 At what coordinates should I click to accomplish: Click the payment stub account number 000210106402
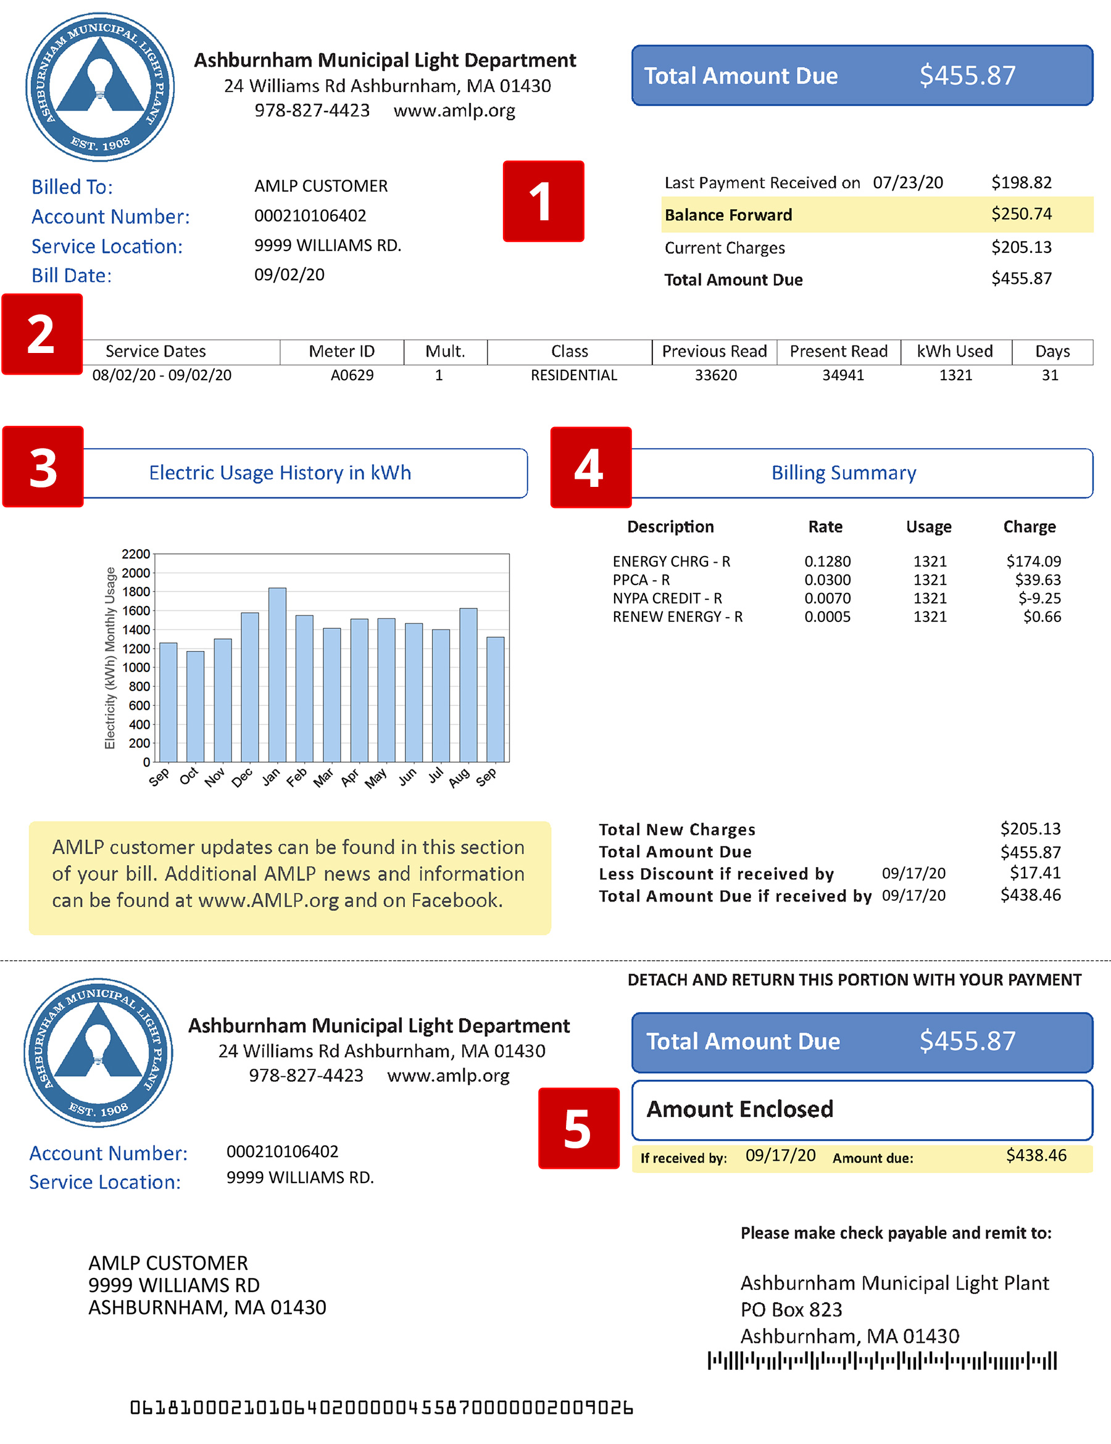tap(283, 1151)
